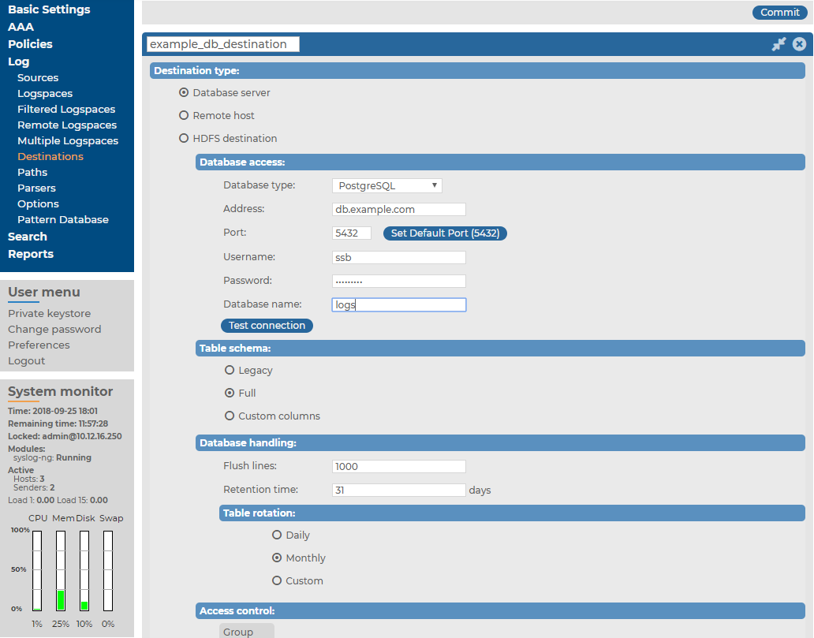
Task: Click the Test connection button
Action: coord(267,326)
